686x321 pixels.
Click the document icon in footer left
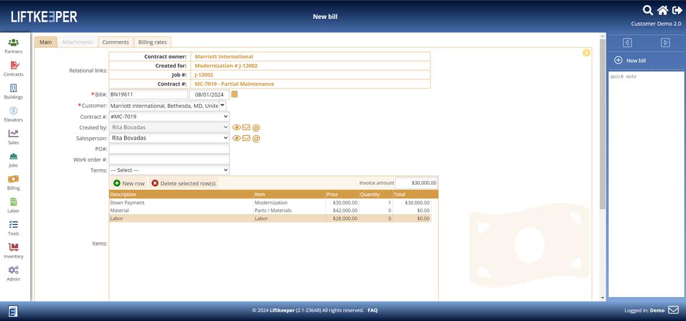click(13, 311)
